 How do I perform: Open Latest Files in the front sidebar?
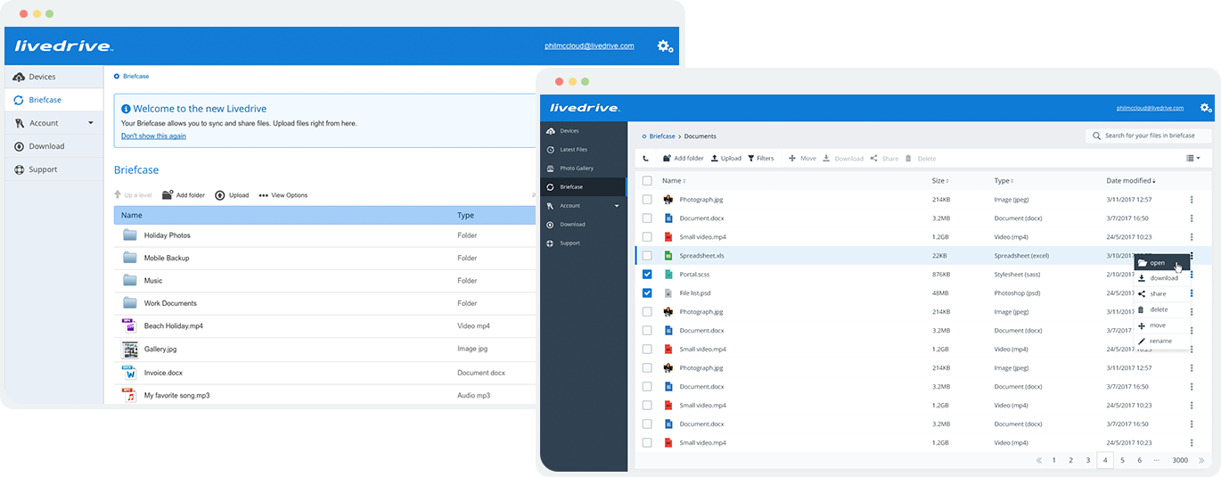click(x=583, y=150)
